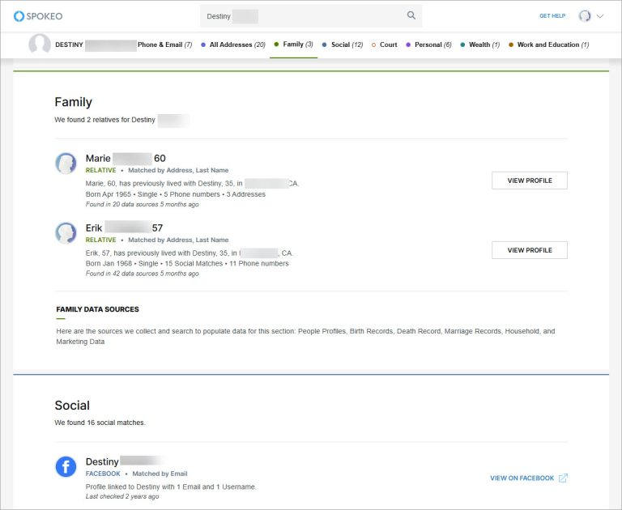The height and width of the screenshot is (510, 622).
Task: Open the Personal tab
Action: click(x=428, y=45)
